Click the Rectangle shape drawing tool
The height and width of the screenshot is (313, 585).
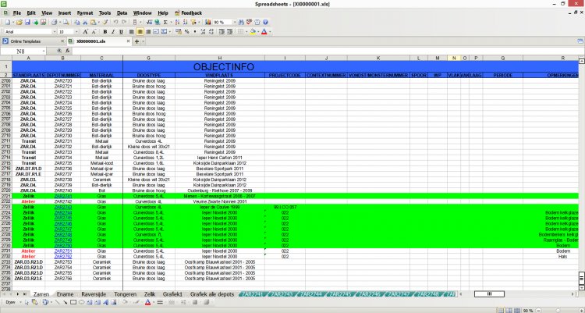point(73,302)
